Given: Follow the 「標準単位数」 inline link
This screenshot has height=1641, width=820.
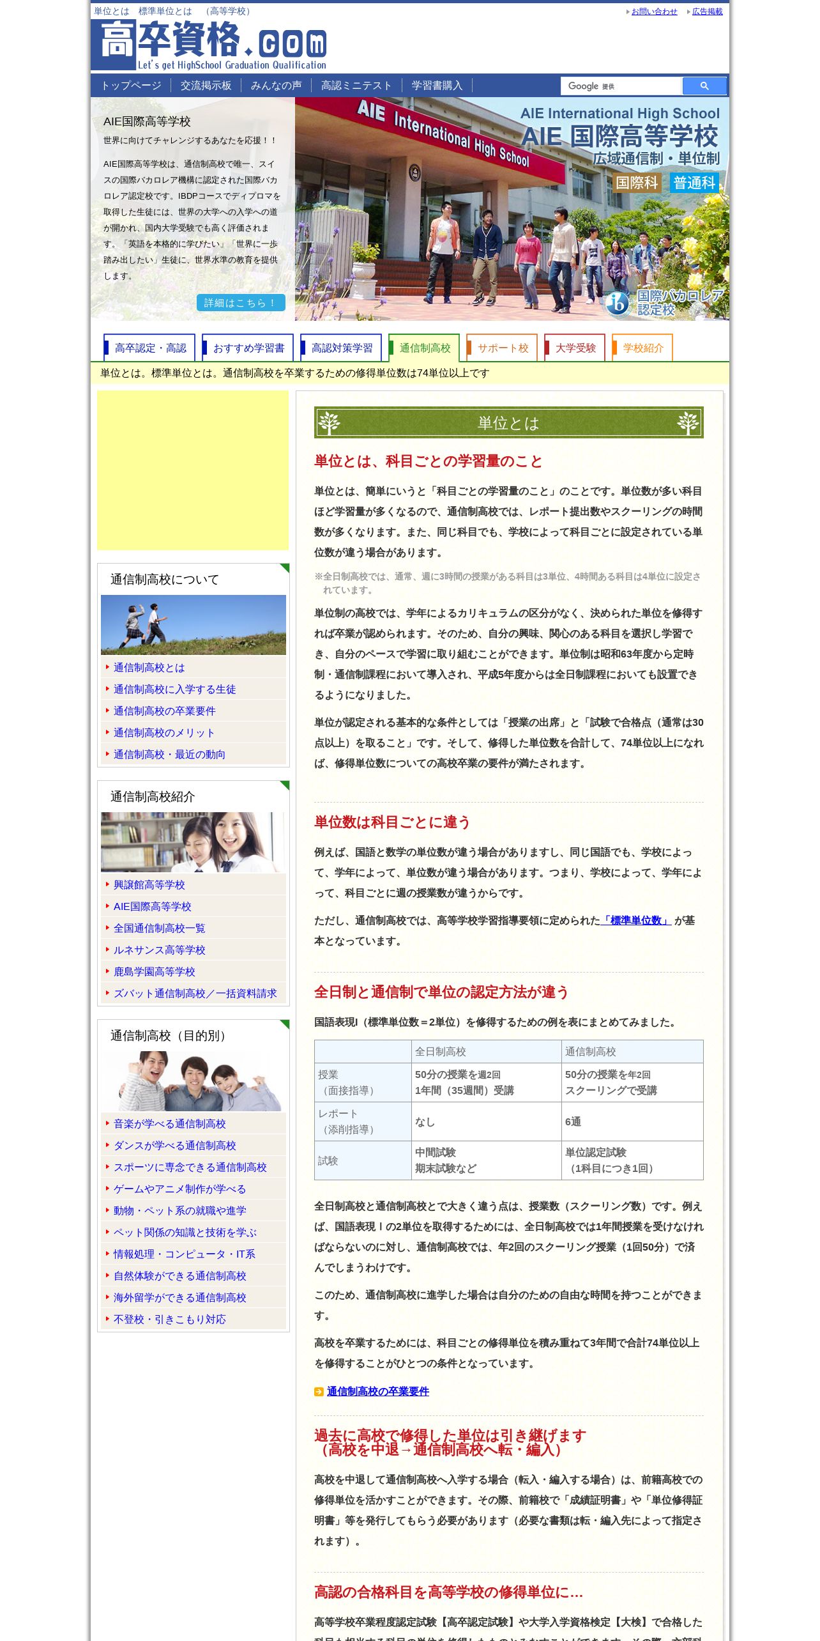Looking at the screenshot, I should [x=635, y=921].
